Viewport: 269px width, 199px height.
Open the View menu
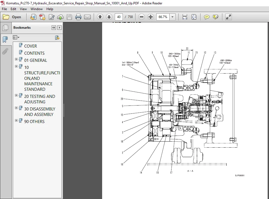coord(23,9)
